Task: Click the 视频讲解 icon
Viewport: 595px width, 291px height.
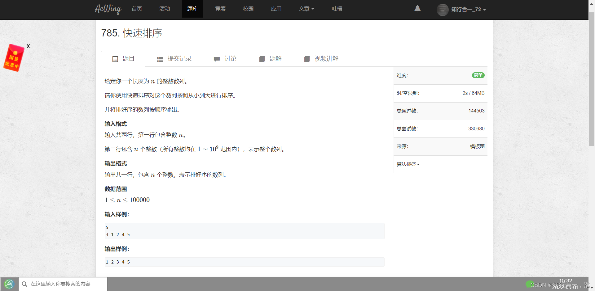Action: [x=307, y=59]
